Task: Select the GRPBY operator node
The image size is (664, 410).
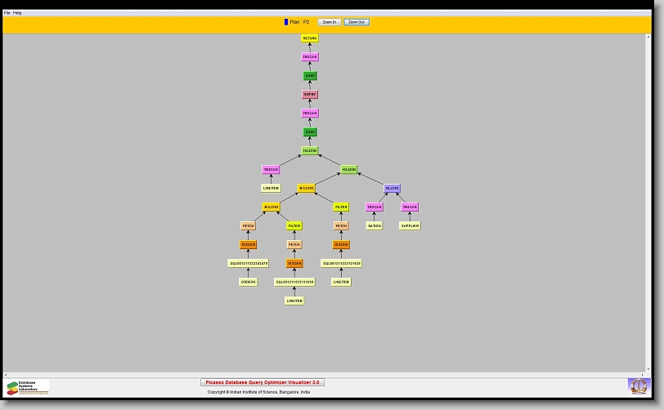Action: click(x=309, y=95)
